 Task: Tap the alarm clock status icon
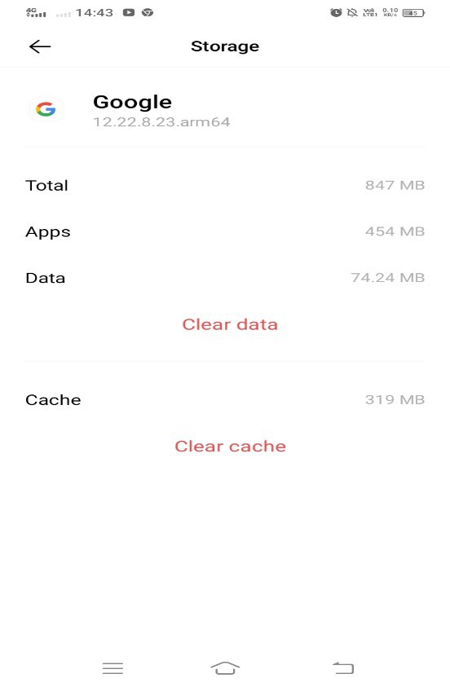[336, 13]
